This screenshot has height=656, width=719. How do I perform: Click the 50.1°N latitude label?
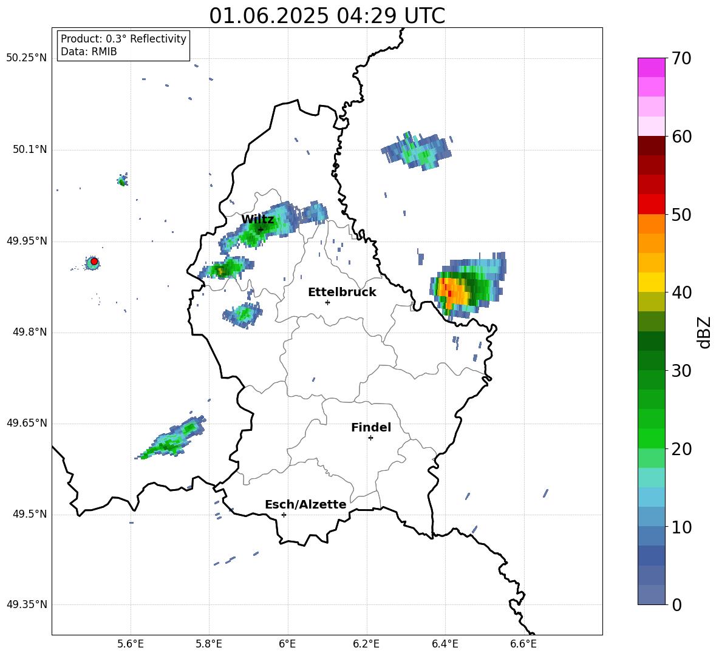30,150
